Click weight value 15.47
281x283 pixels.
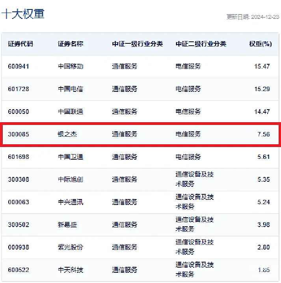(262, 67)
